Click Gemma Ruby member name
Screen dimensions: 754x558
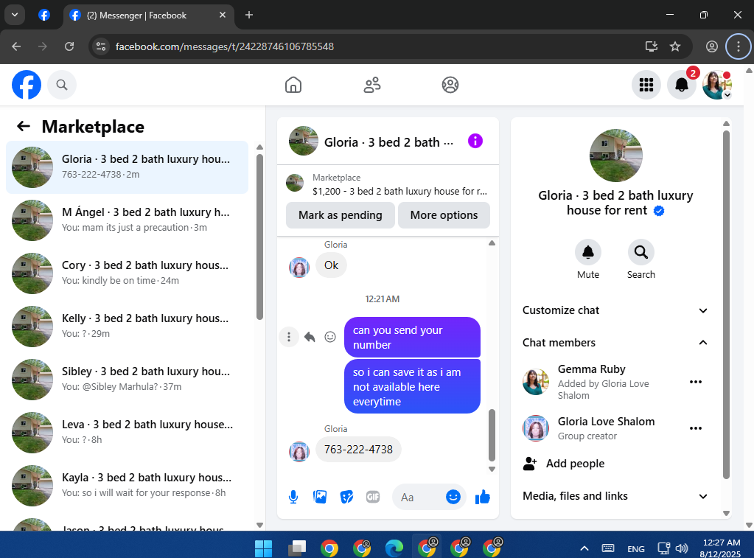591,369
